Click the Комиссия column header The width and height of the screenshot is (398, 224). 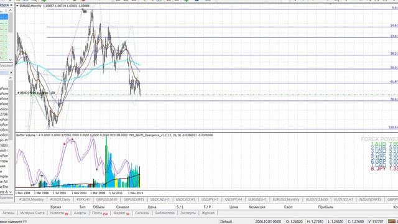[x=257, y=207]
